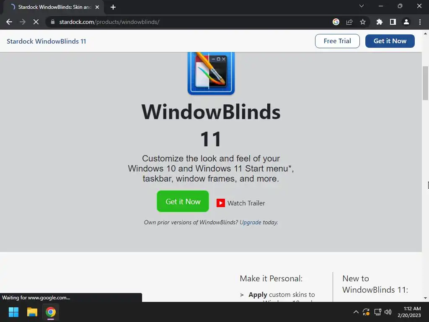Viewport: 429px width, 322px height.
Task: Click Stardock WindowBlinds 11 header title
Action: [x=46, y=42]
